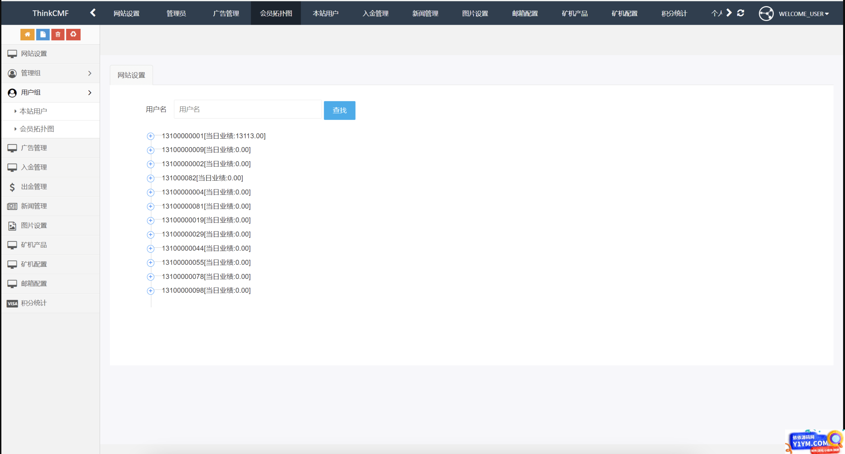This screenshot has height=454, width=845.
Task: Switch to 积分统计 top tab
Action: (675, 13)
